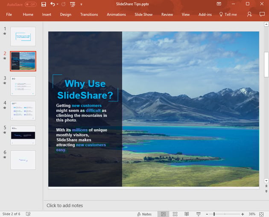Image resolution: width=269 pixels, height=217 pixels.
Task: Click 'SlideShare Tips.pptx' window title
Action: 132,4
